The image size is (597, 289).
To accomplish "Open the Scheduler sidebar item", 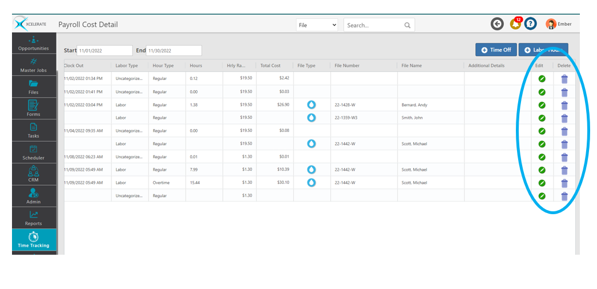I will [34, 152].
